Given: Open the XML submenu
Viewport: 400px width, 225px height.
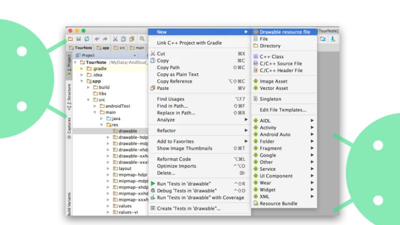Looking at the screenshot, I should pyautogui.click(x=284, y=196).
